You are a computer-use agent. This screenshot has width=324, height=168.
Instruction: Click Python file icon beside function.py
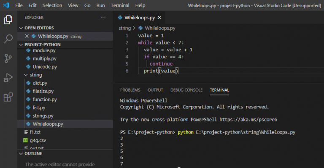pyautogui.click(x=28, y=100)
